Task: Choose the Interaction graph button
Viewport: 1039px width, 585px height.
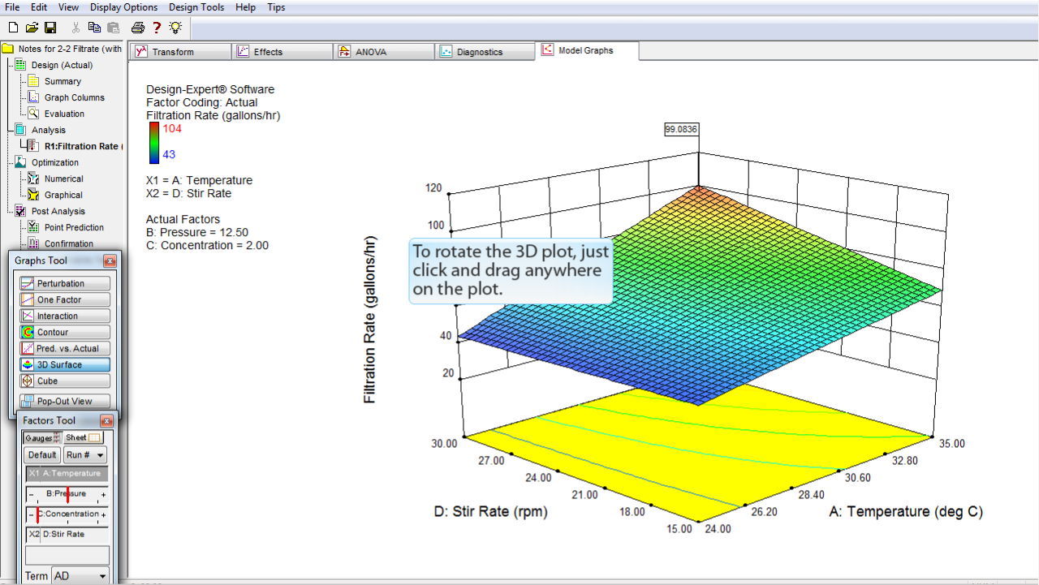Action: pyautogui.click(x=65, y=316)
